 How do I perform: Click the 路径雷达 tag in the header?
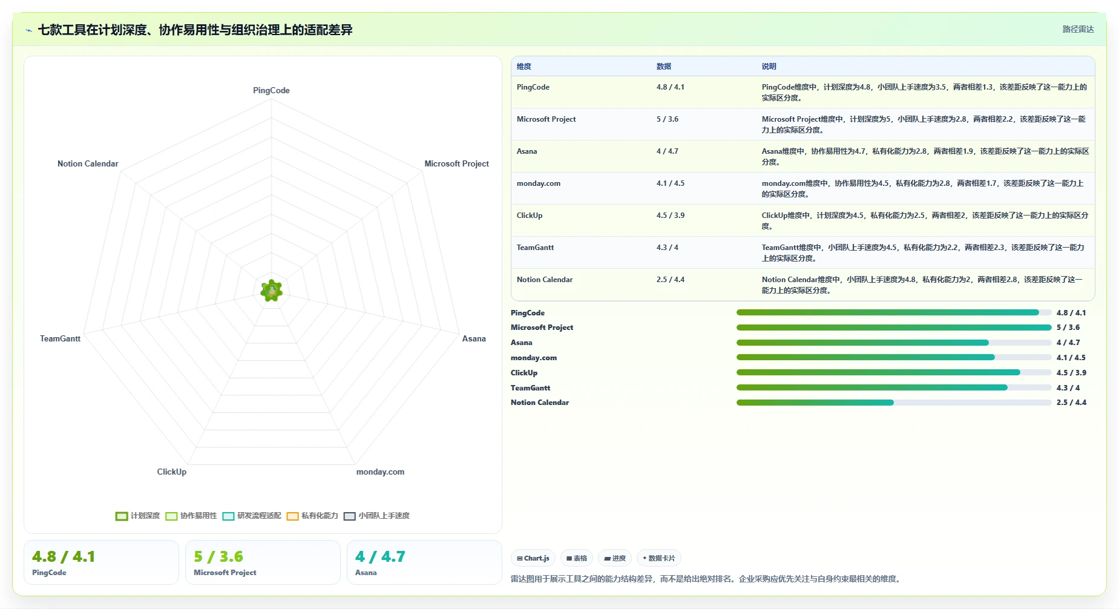tap(1078, 29)
